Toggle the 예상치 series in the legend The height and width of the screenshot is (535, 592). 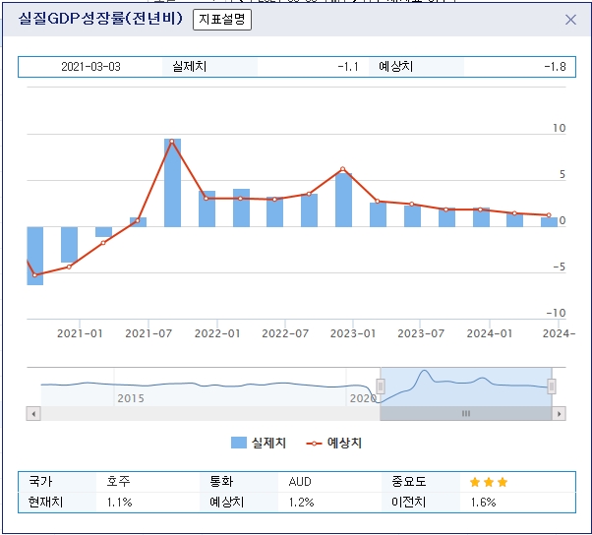[x=333, y=443]
